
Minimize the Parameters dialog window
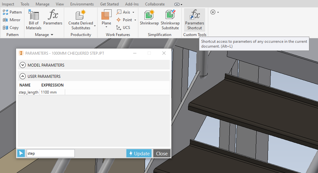pos(135,53)
